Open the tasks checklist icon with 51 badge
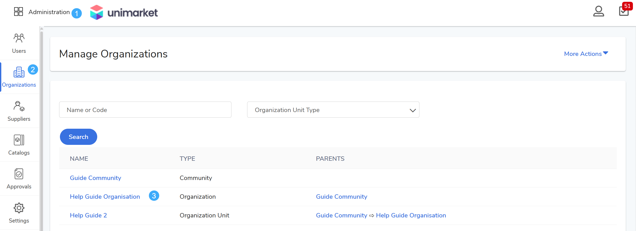Viewport: 636px width, 231px height. tap(624, 11)
